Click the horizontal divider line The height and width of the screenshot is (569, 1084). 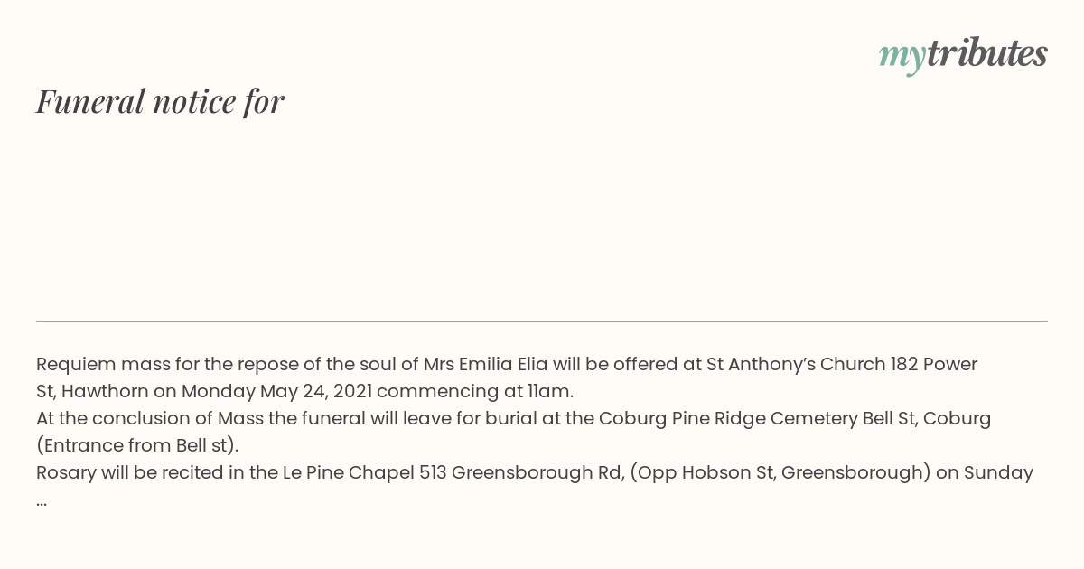542,321
